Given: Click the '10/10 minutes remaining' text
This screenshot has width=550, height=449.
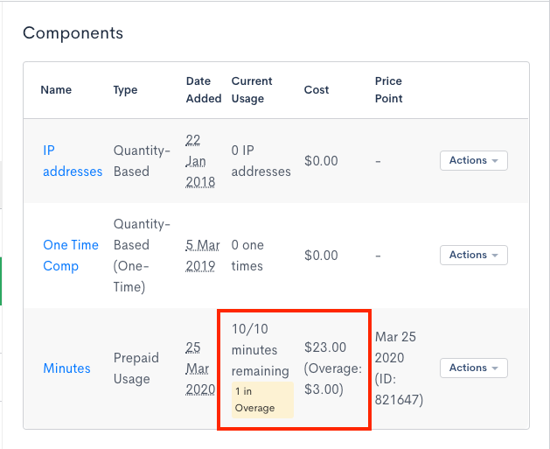Looking at the screenshot, I should click(x=261, y=350).
